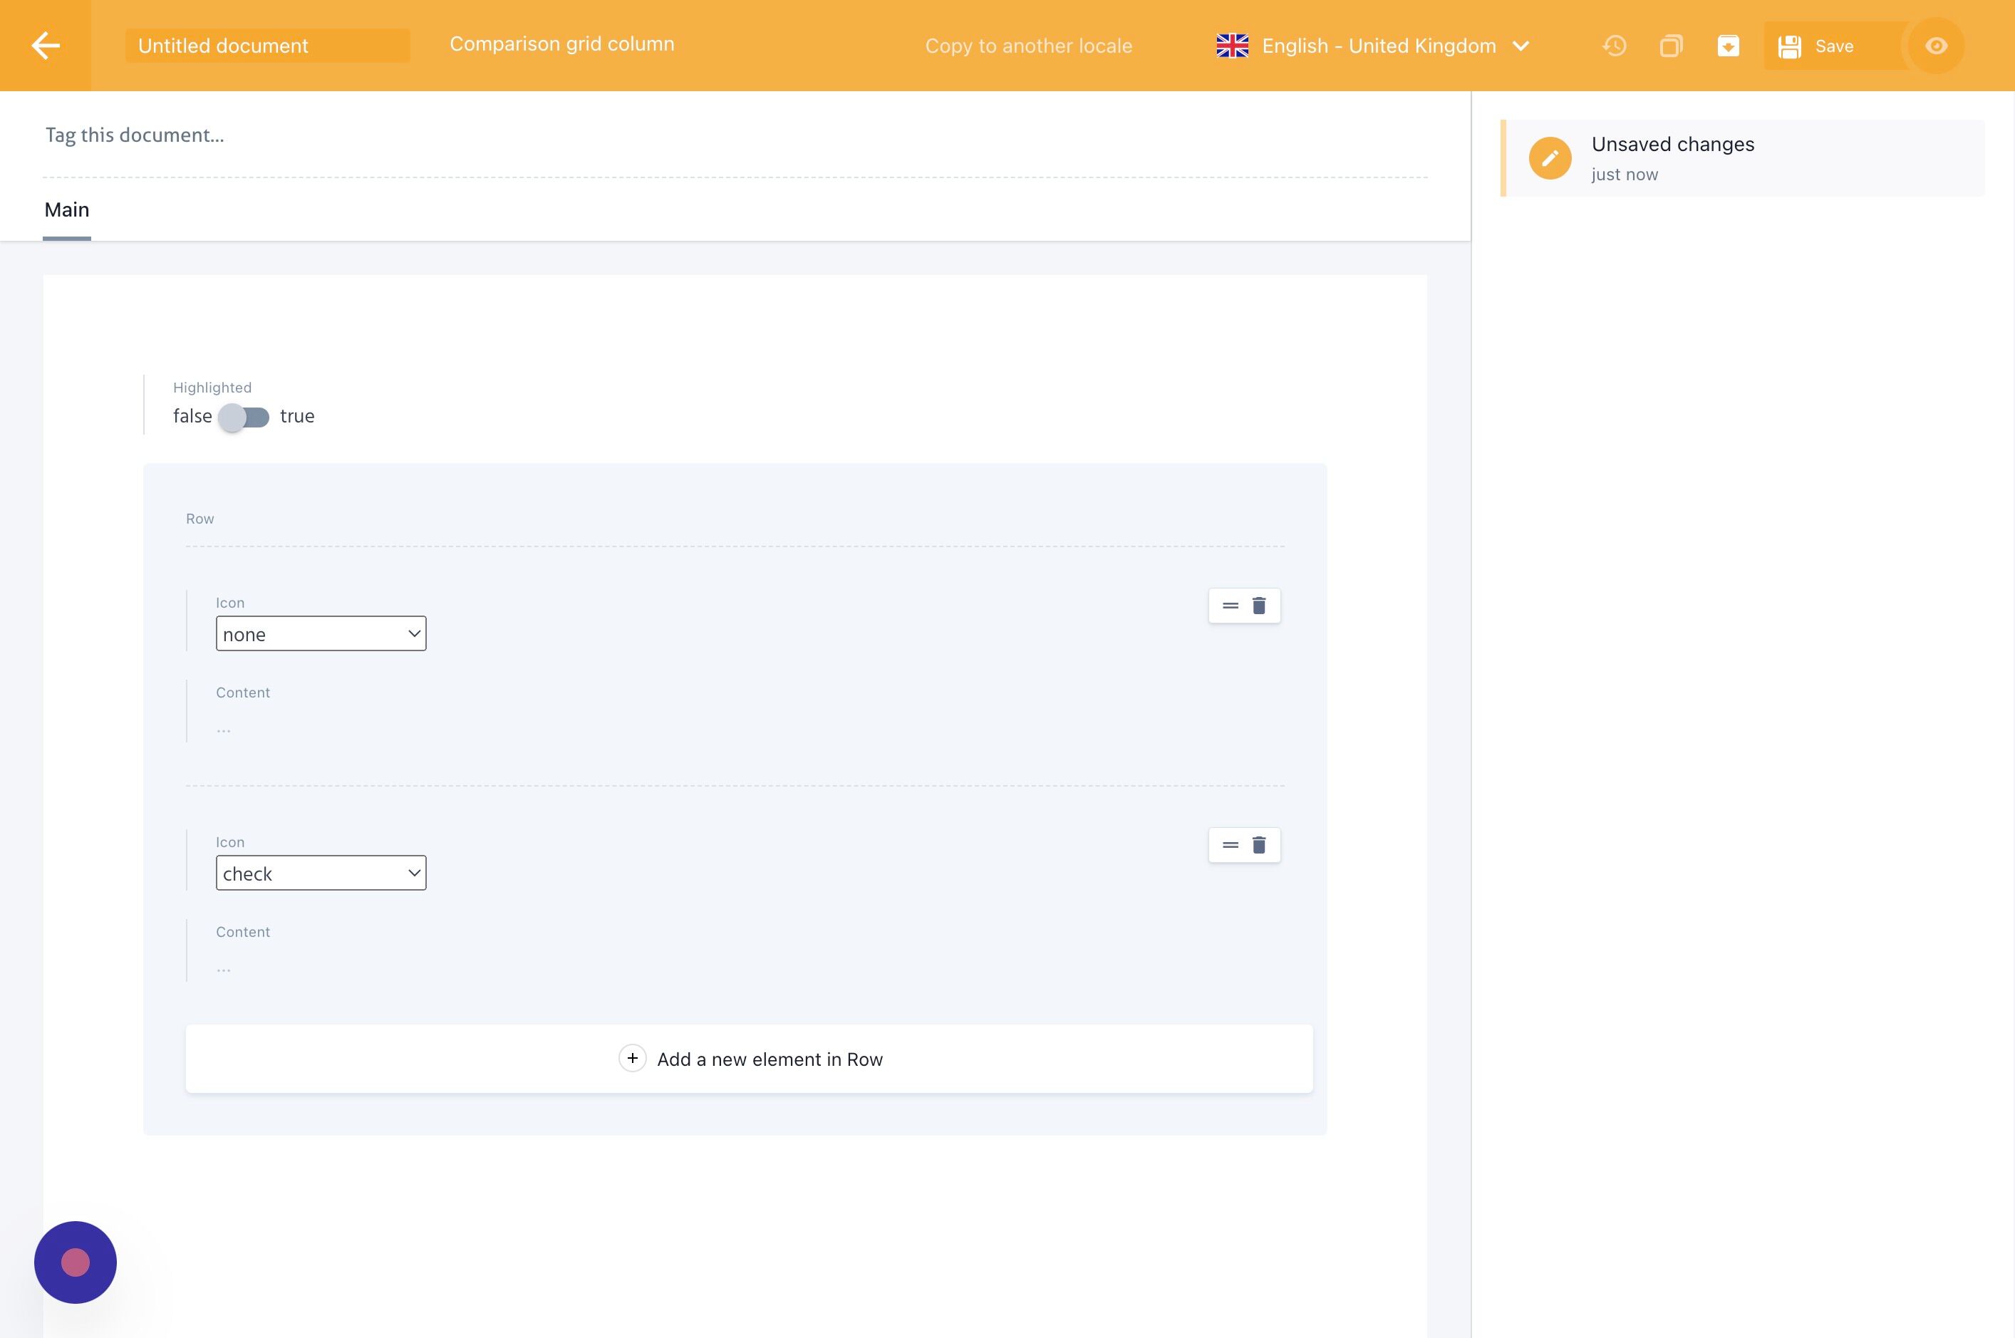This screenshot has width=2015, height=1338.
Task: Click the Unsaved changes pencil icon
Action: pyautogui.click(x=1550, y=158)
